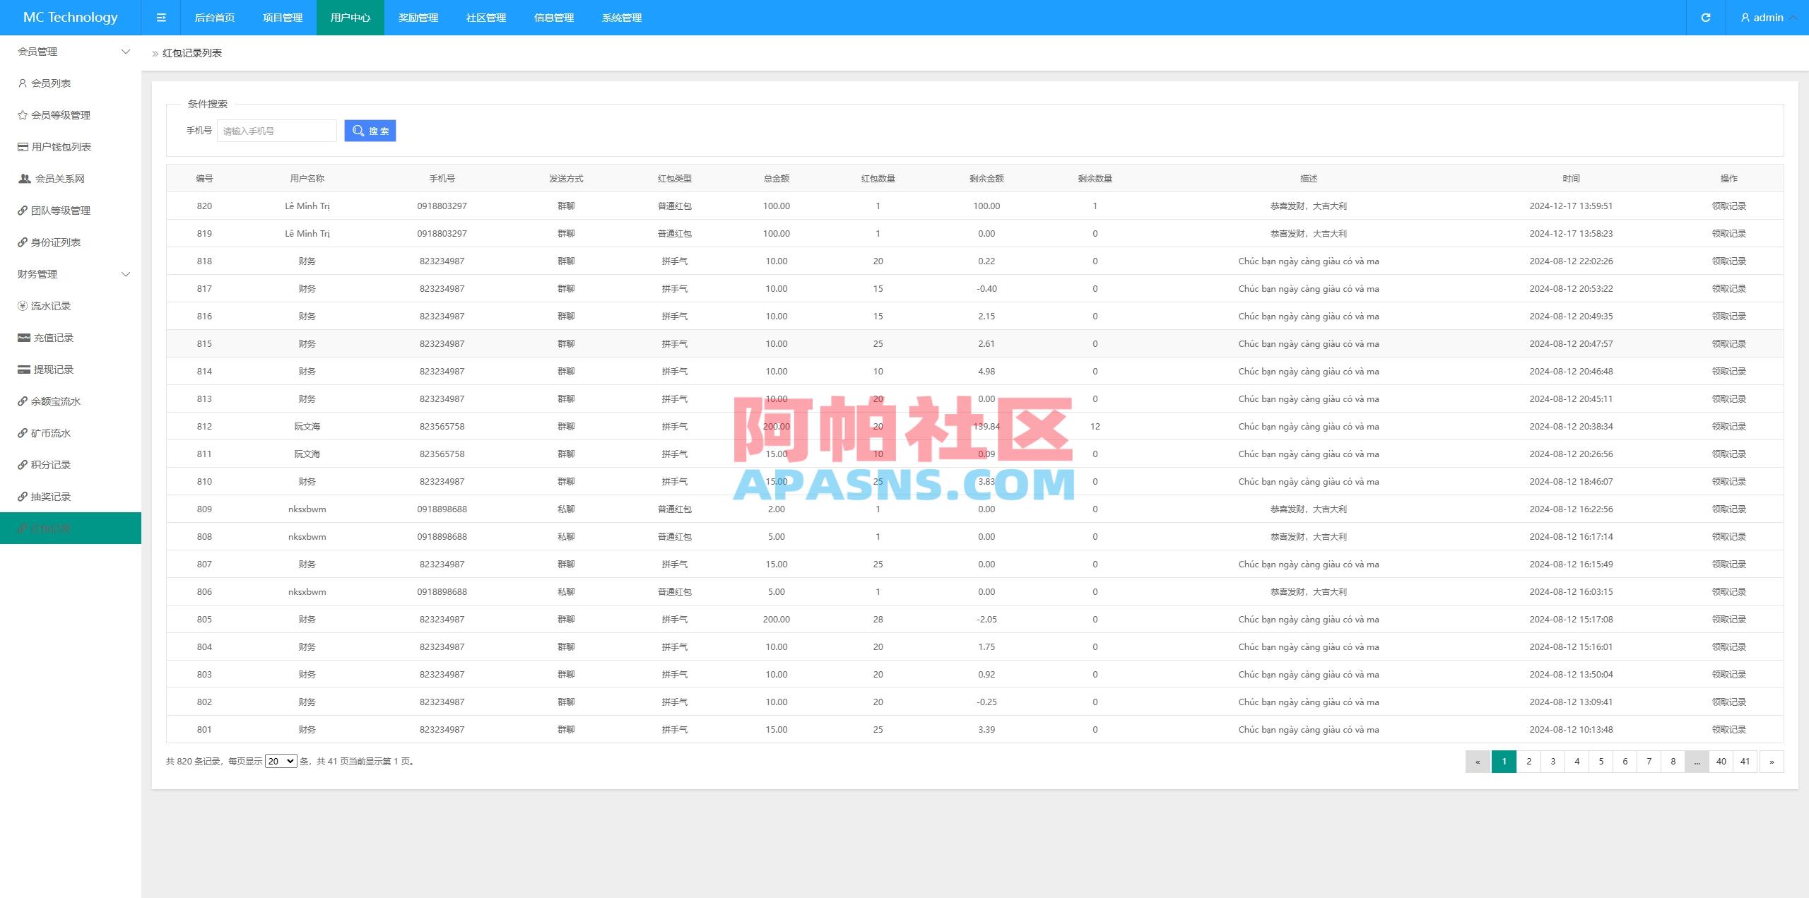Switch to the 社区管理 menu

485,17
